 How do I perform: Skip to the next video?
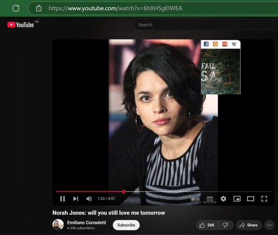click(x=76, y=199)
